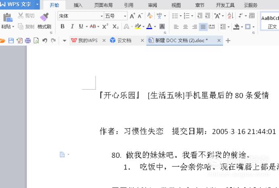279x188 pixels.
Task: Open the 引用 ribbon tab
Action: tap(129, 5)
